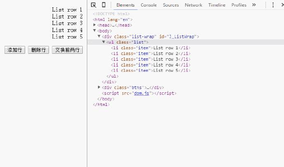Click List row 2 on the page
The height and width of the screenshot is (167, 284).
pos(67,16)
